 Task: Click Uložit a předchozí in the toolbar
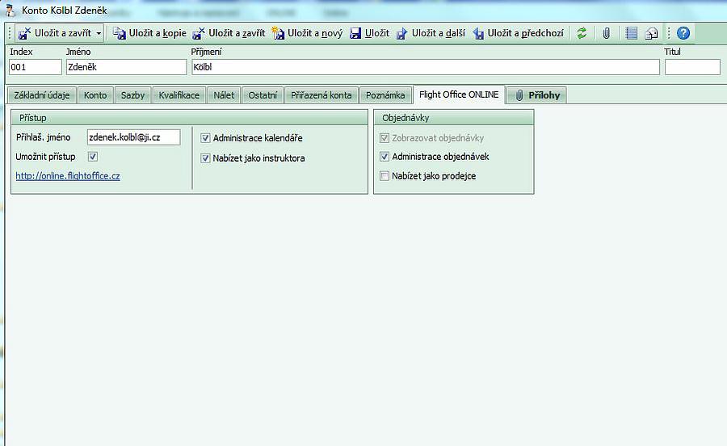519,33
